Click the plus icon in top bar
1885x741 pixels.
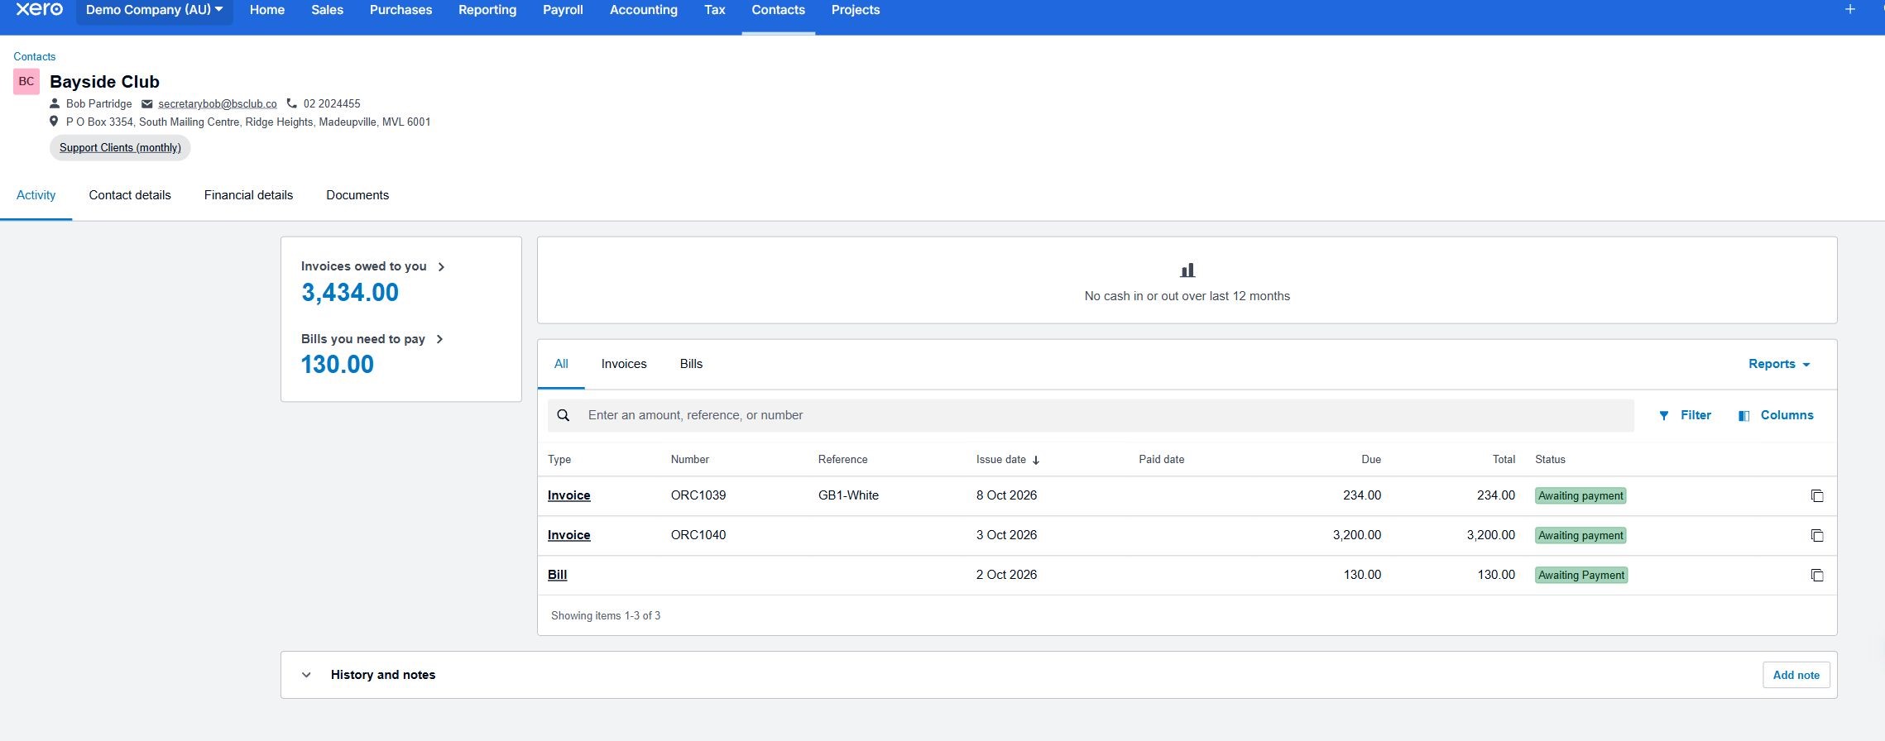coord(1850,9)
